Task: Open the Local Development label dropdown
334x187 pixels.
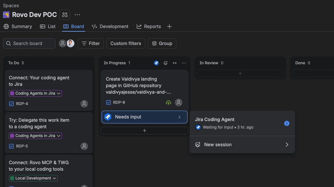Action: point(33,178)
